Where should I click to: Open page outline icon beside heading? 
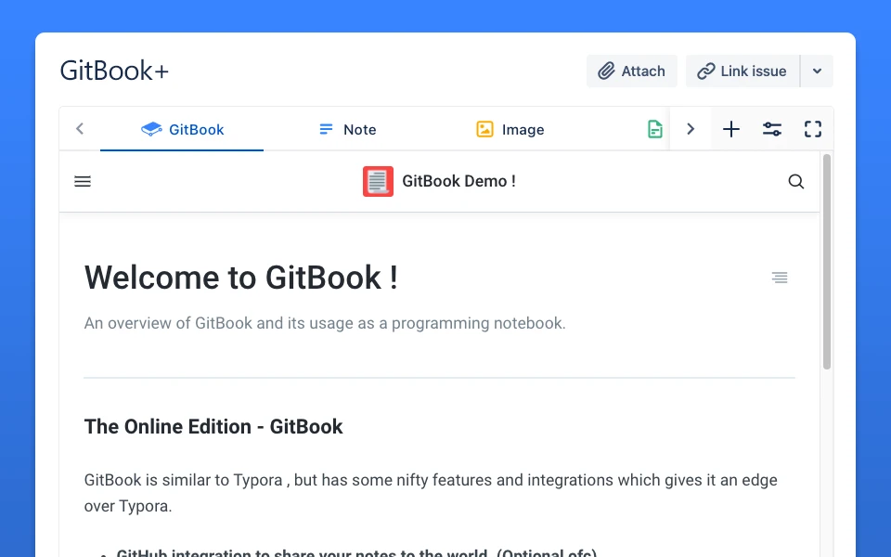click(780, 278)
